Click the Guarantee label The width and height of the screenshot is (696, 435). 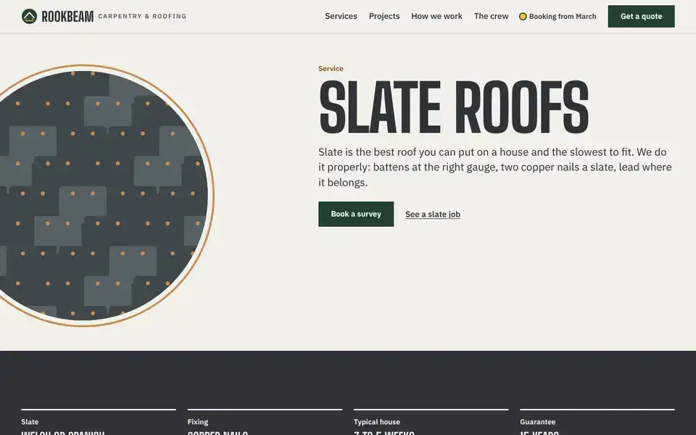(537, 422)
